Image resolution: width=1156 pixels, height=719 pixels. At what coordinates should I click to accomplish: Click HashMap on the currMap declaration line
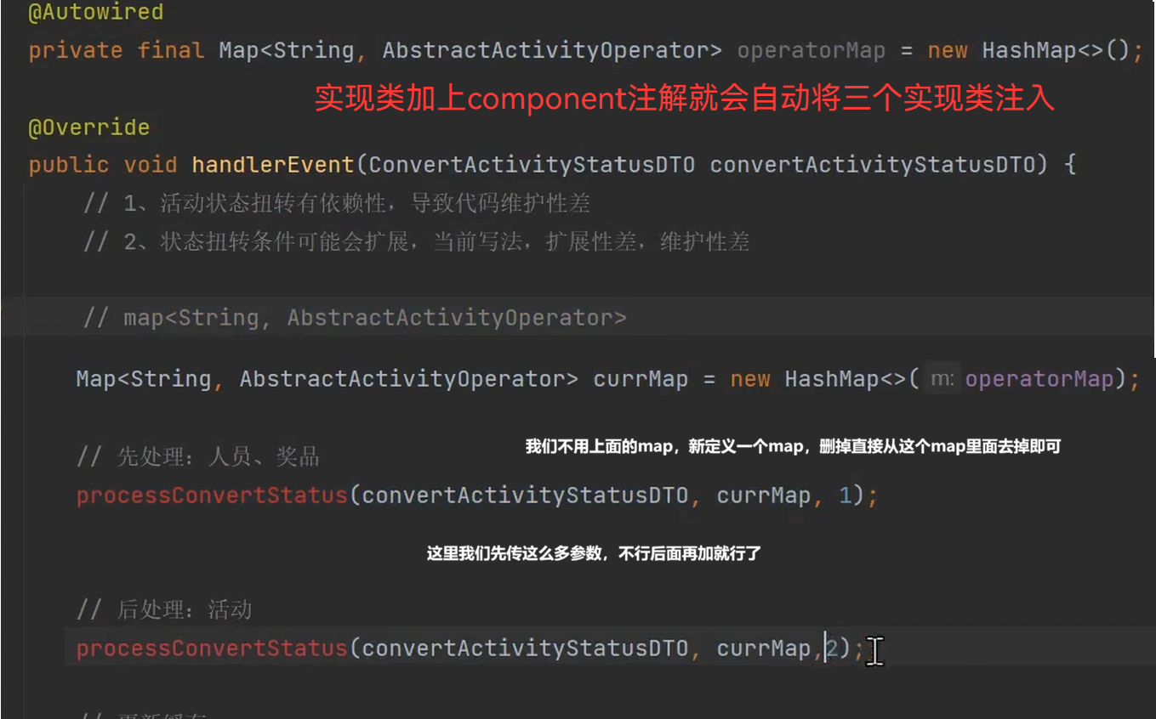pyautogui.click(x=832, y=379)
